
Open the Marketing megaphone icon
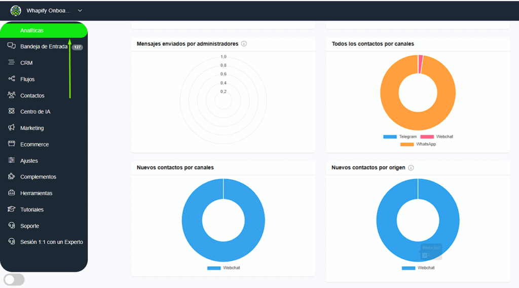coord(12,128)
